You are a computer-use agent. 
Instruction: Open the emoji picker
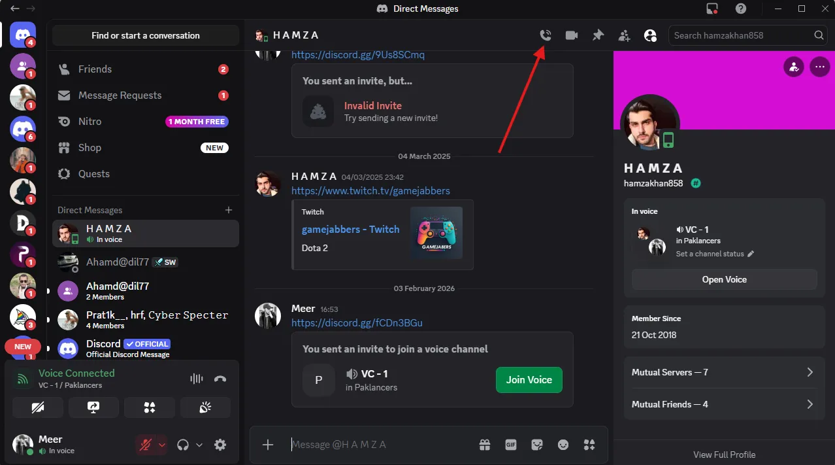(x=563, y=445)
